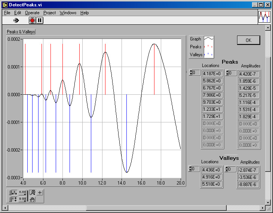This screenshot has height=213, width=273.
Task: Select valley location value 4.916E+0
Action: [212, 177]
